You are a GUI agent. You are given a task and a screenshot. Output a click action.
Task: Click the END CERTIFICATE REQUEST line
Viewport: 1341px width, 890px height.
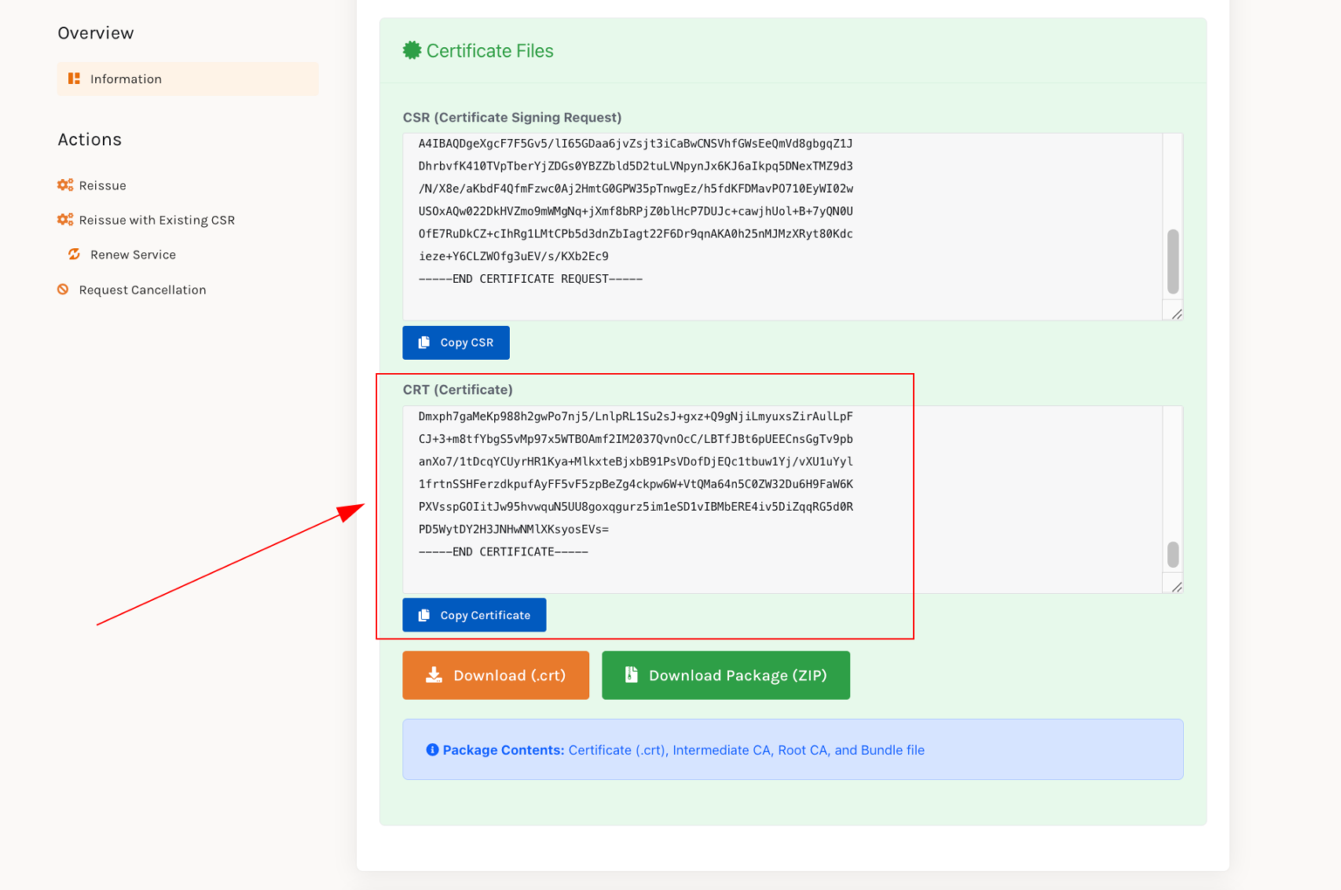pos(531,279)
